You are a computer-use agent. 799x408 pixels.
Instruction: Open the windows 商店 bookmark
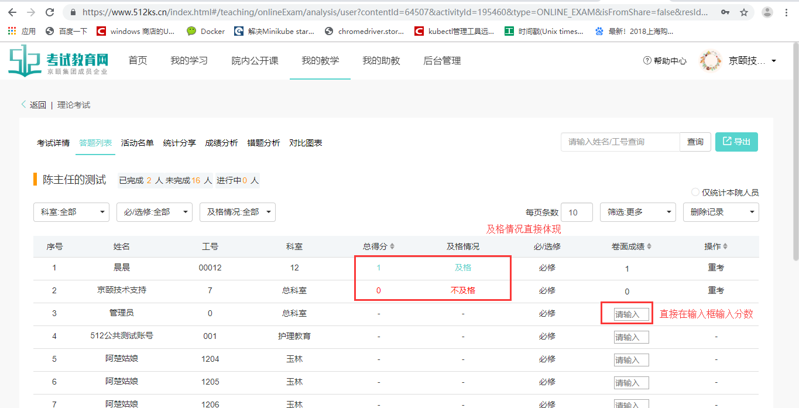[136, 31]
